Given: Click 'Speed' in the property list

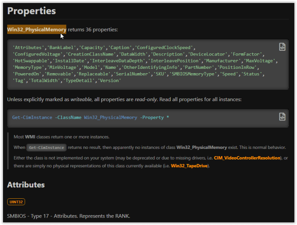Looking at the screenshot, I should tap(229, 74).
